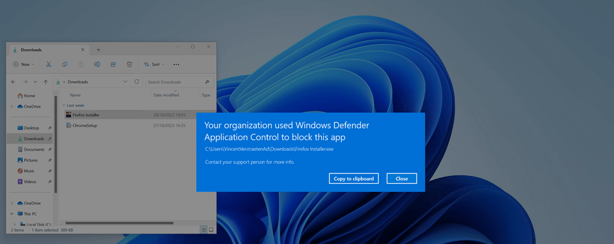Switch to large thumbnails view icon

pyautogui.click(x=211, y=230)
